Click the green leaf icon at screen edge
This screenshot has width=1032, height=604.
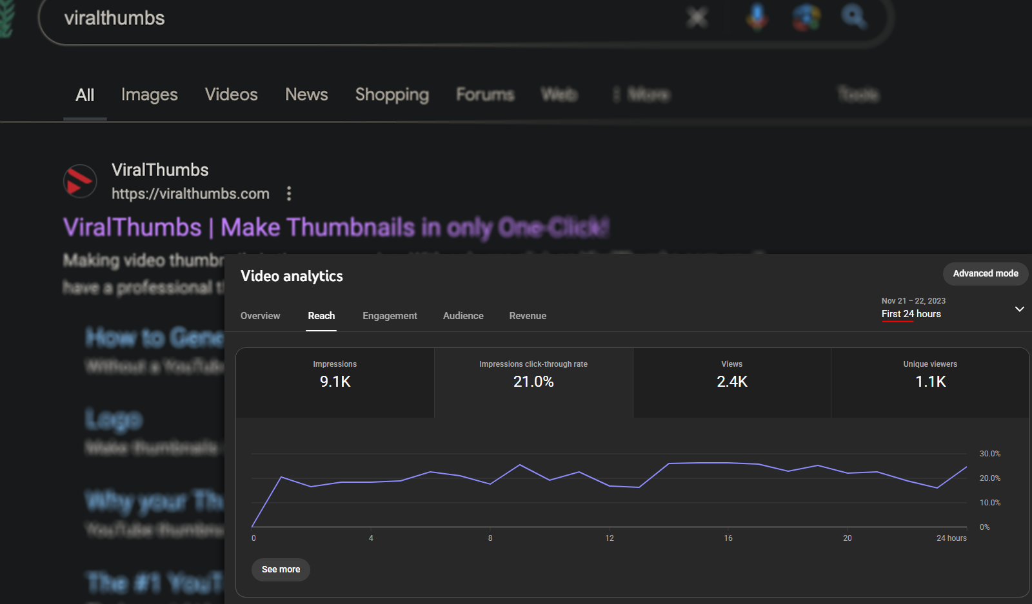coord(5,17)
